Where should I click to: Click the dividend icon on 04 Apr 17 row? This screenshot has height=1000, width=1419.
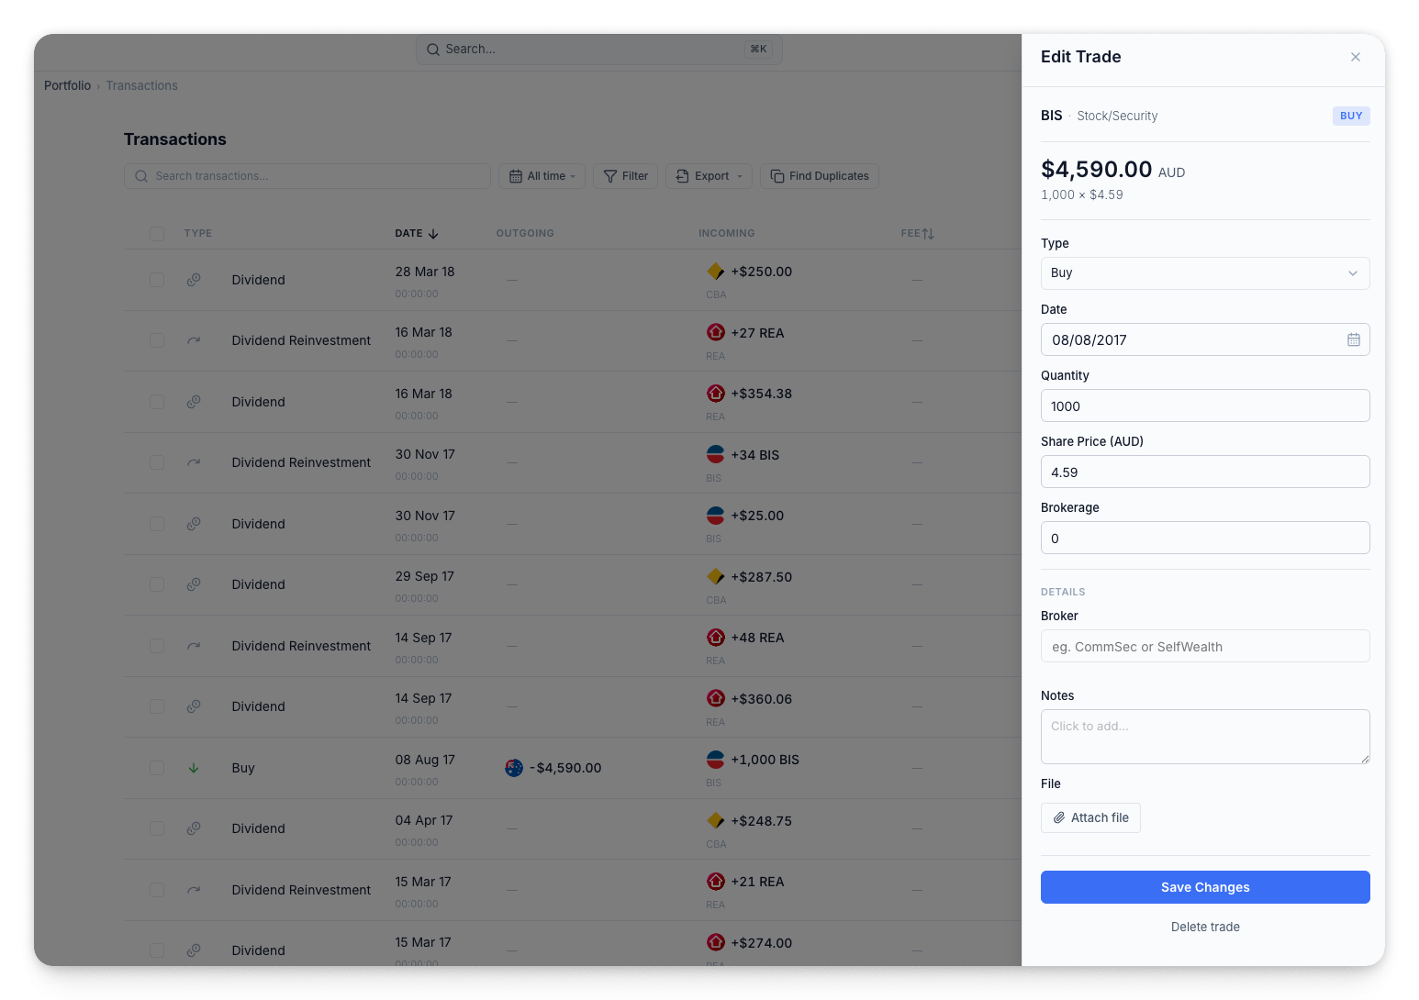(x=194, y=828)
